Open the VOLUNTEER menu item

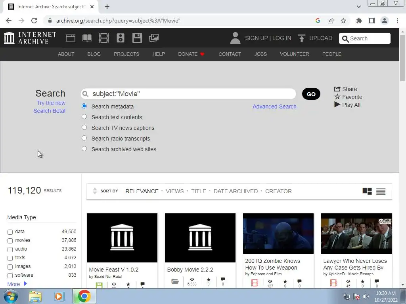295,54
